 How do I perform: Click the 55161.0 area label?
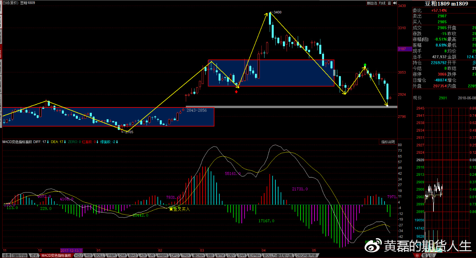point(233,173)
